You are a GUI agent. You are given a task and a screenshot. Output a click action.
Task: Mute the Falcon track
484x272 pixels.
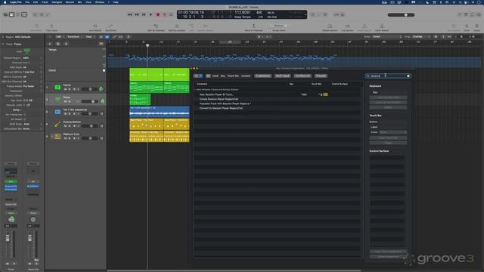click(65, 89)
